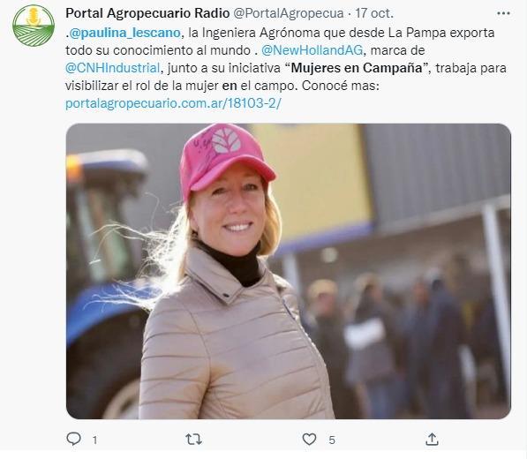Click the reply count number 1
Viewport: 527px width, 459px height.
pyautogui.click(x=94, y=440)
